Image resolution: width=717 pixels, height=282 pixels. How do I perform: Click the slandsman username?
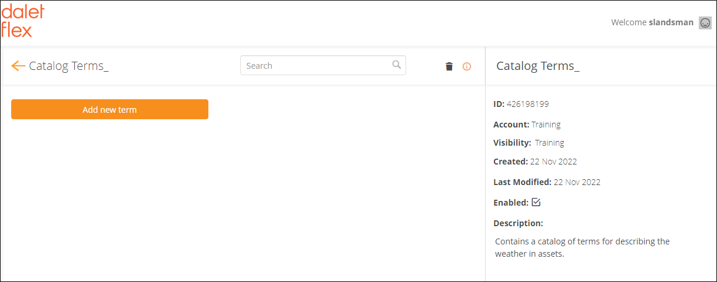[671, 22]
